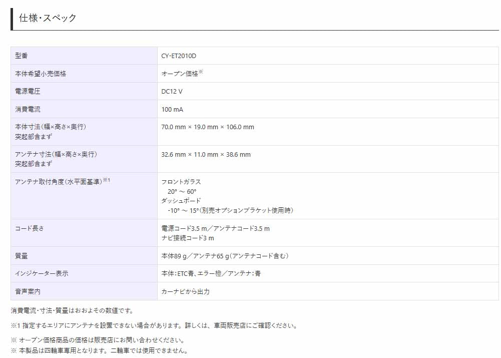Screen dimensions: 501x358
Task: Select the フロントガラス angle specification
Action: (181, 183)
